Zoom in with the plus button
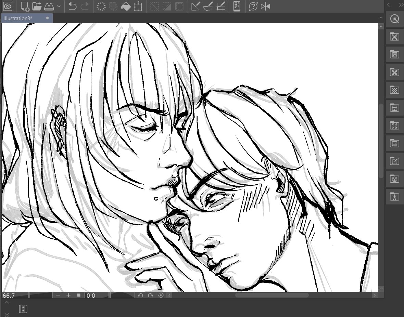404x317 pixels. tap(68, 295)
